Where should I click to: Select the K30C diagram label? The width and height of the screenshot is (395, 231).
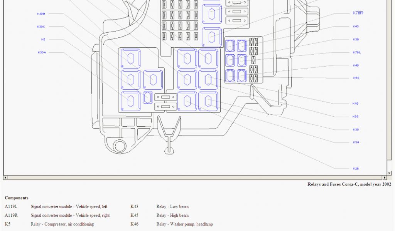tap(41, 27)
